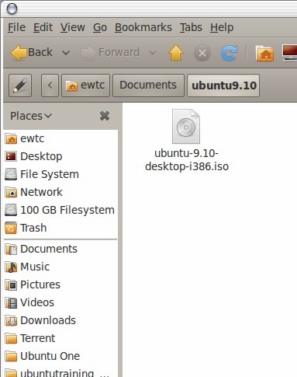
Task: Open the Ubuntu One bookmark
Action: pyautogui.click(x=60, y=356)
